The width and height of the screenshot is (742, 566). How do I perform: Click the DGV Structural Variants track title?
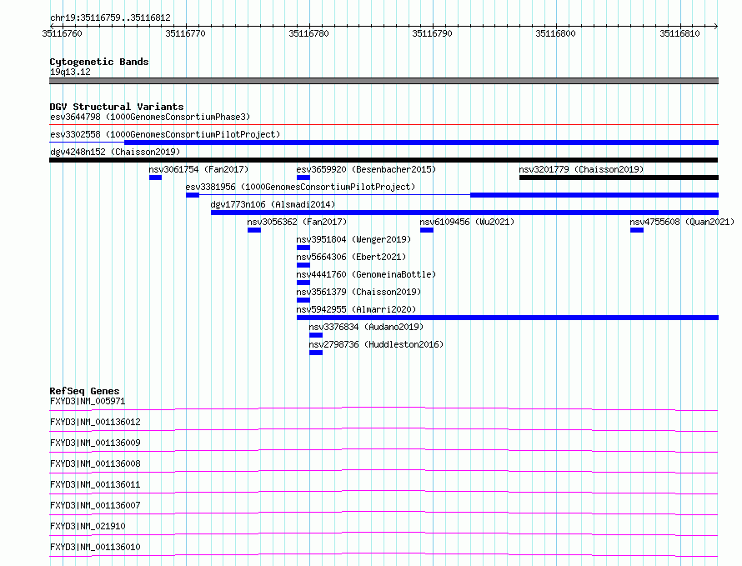tap(117, 107)
